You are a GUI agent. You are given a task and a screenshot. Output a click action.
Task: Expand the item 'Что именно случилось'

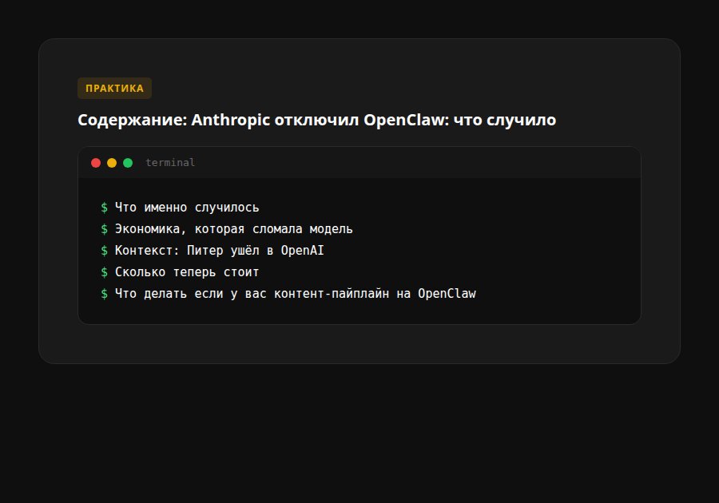(x=188, y=207)
